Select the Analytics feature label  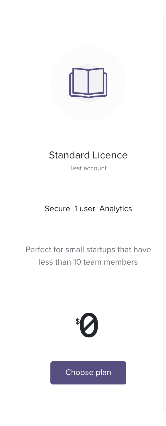click(x=116, y=209)
